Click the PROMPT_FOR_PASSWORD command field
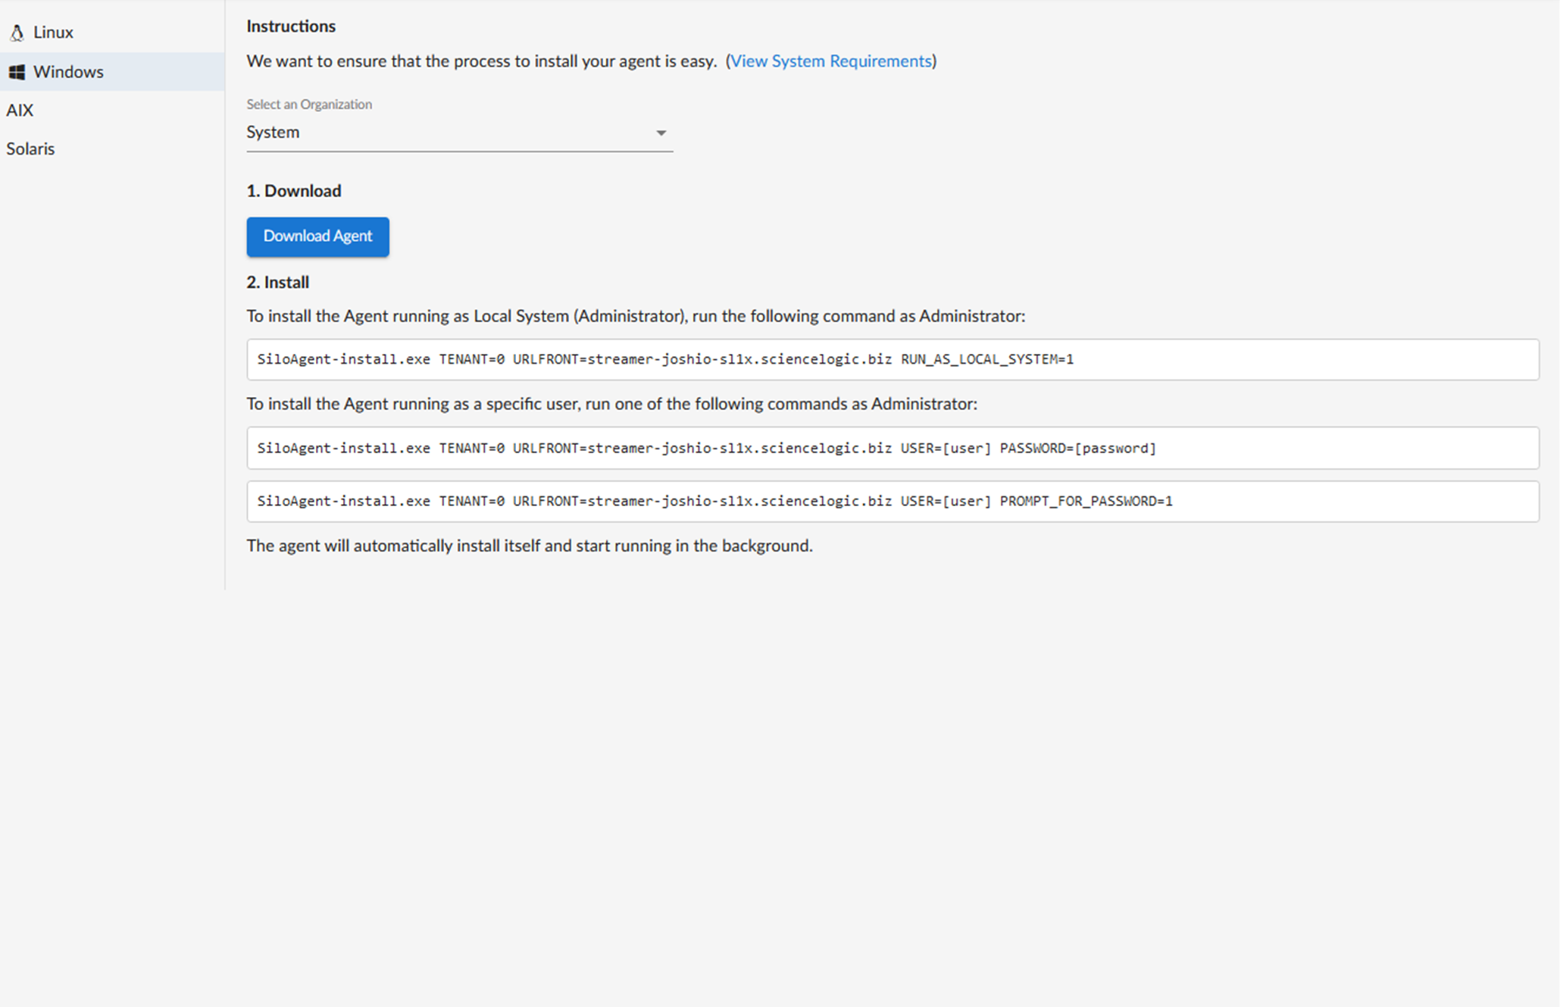 click(x=892, y=502)
